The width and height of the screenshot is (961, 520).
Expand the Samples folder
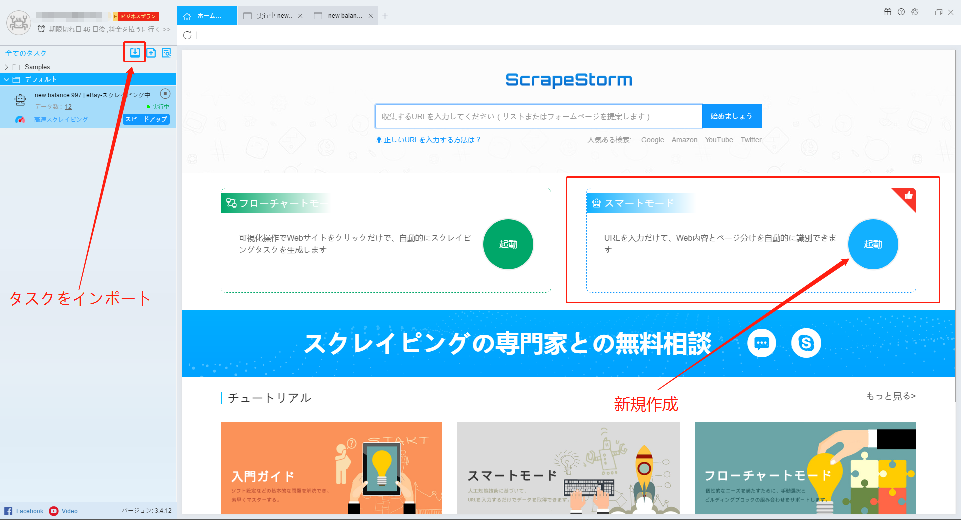6,67
